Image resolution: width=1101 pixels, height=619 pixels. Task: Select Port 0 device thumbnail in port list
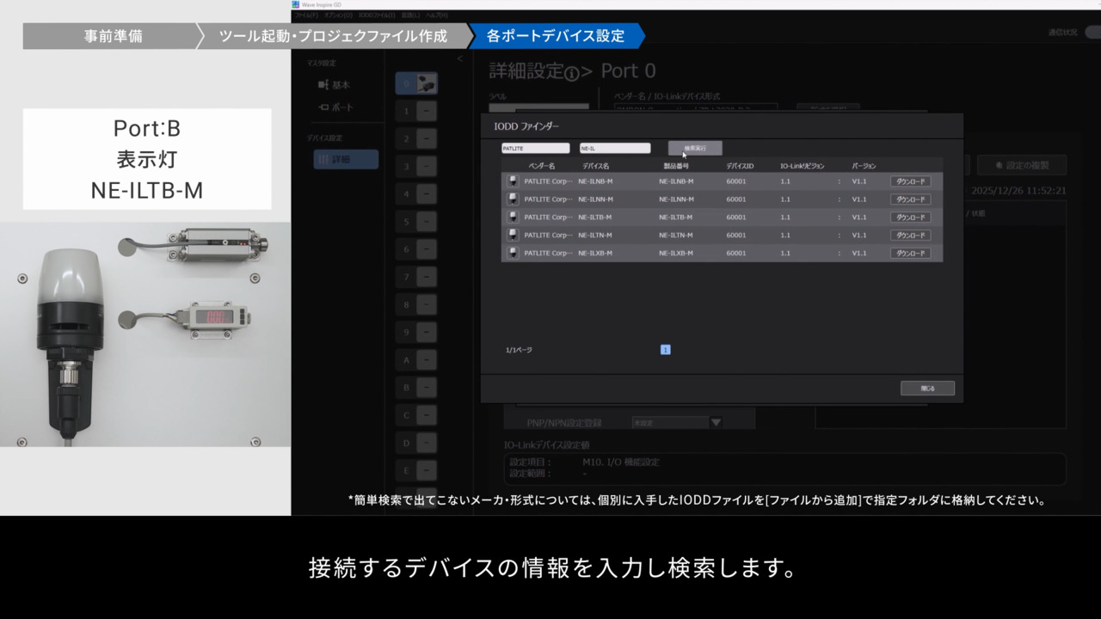tap(426, 83)
